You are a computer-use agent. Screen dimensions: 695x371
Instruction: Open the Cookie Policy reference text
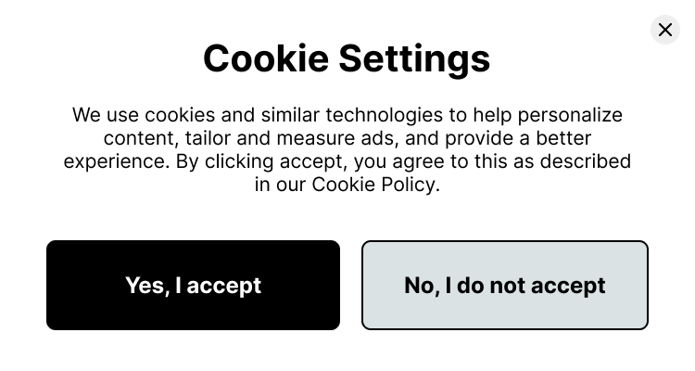pos(372,185)
